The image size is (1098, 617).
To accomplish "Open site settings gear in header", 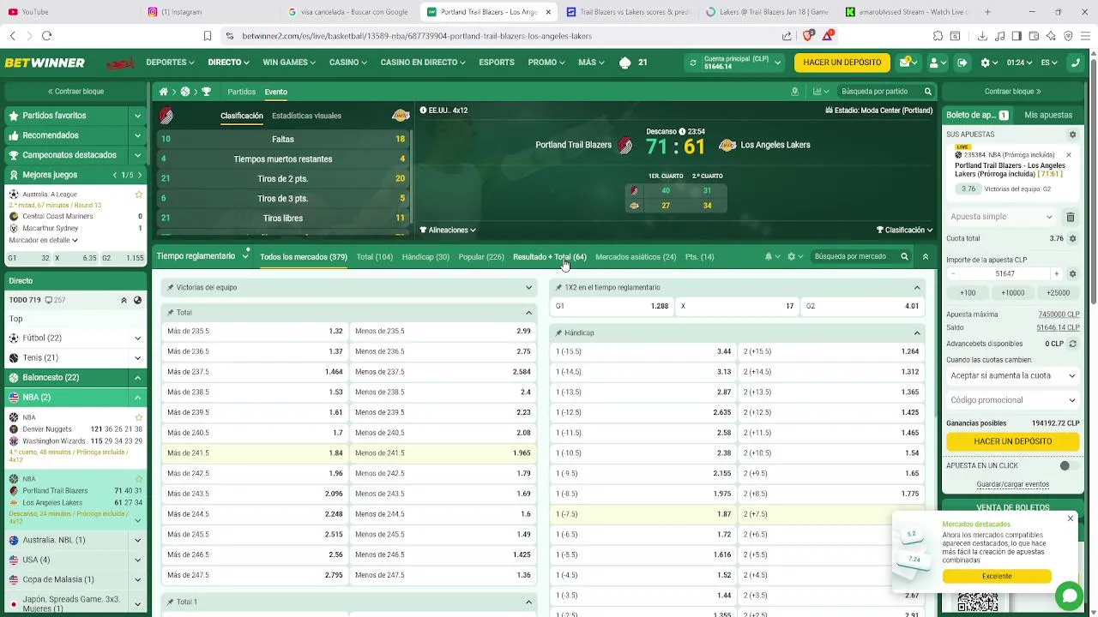I will pos(986,63).
